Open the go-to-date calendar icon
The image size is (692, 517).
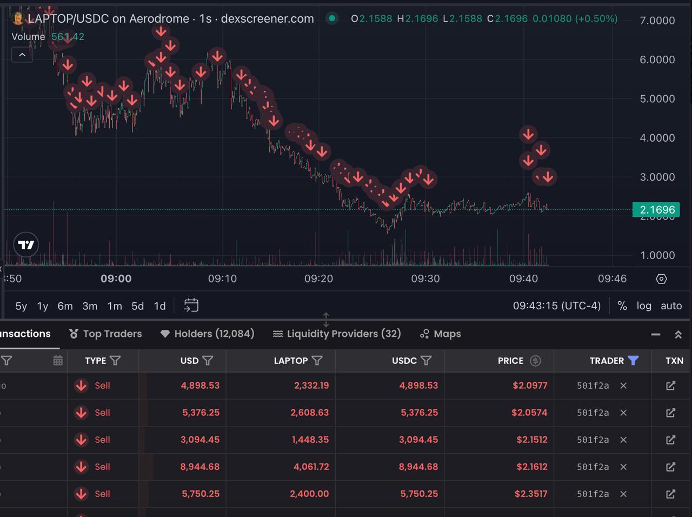click(191, 306)
